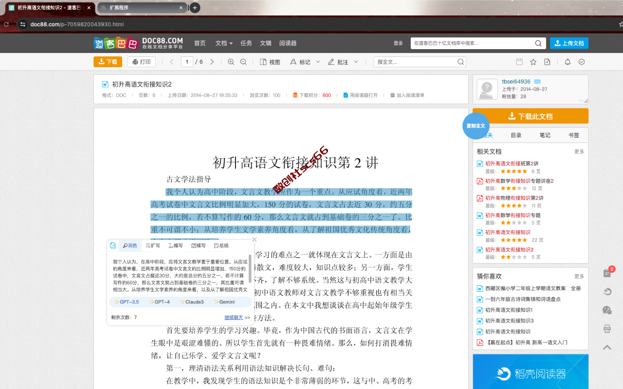Select the 扩写 expand tab in AI popup

[x=153, y=246]
